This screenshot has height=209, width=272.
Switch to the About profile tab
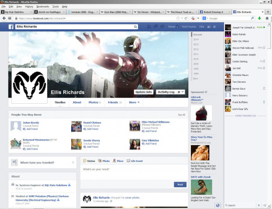click(x=77, y=102)
